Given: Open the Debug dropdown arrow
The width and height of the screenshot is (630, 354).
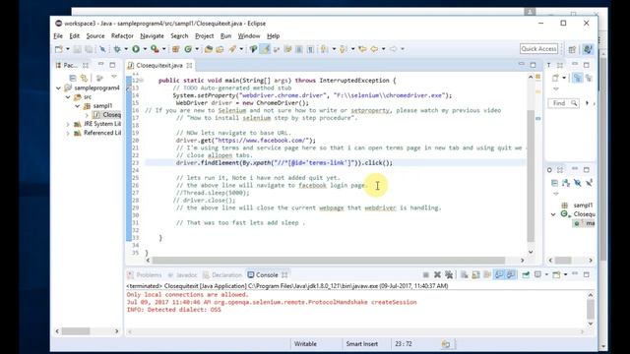Looking at the screenshot, I should click(126, 49).
